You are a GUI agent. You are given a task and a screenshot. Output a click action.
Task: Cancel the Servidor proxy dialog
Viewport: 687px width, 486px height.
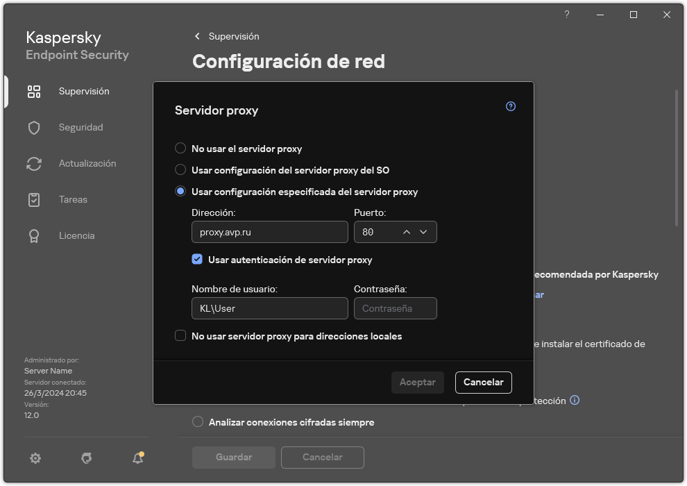point(483,382)
